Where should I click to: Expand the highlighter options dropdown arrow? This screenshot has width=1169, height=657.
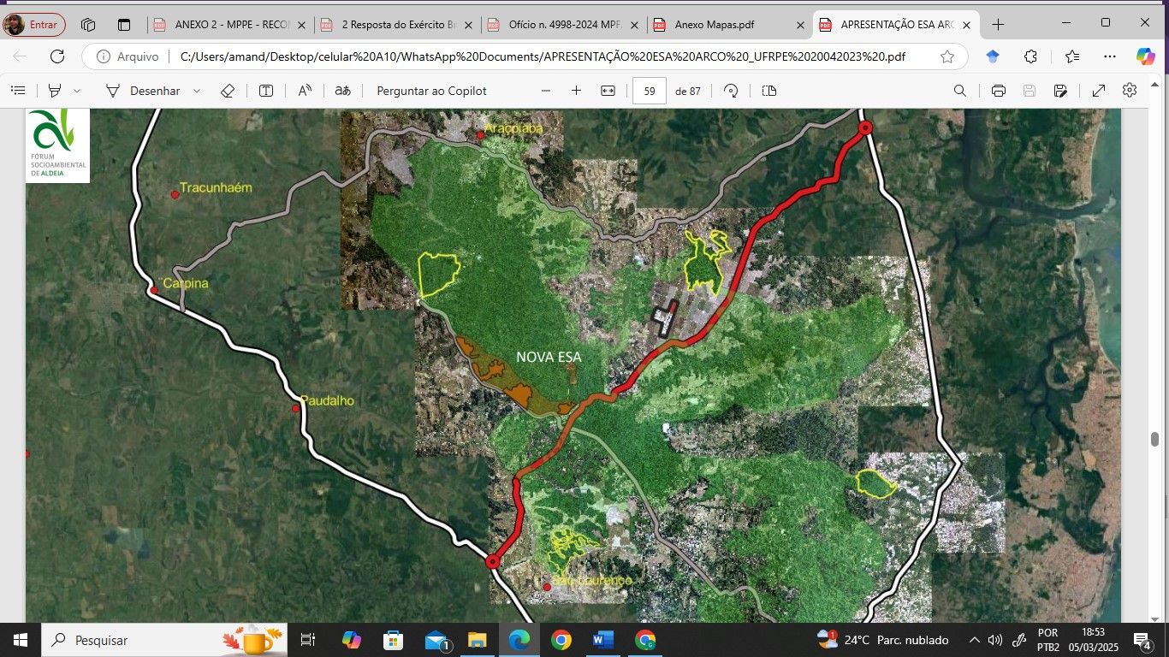click(x=77, y=91)
